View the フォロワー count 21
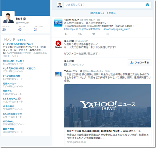This screenshot has width=156, height=148. (36, 30)
